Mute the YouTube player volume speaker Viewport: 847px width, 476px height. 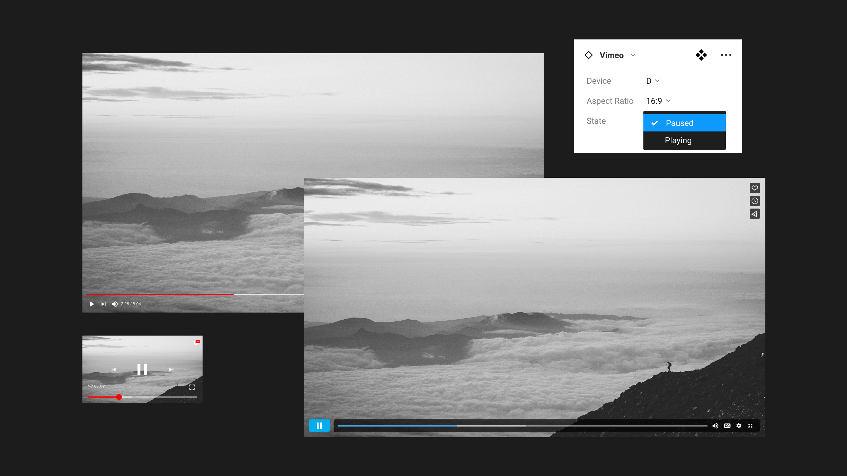click(115, 304)
